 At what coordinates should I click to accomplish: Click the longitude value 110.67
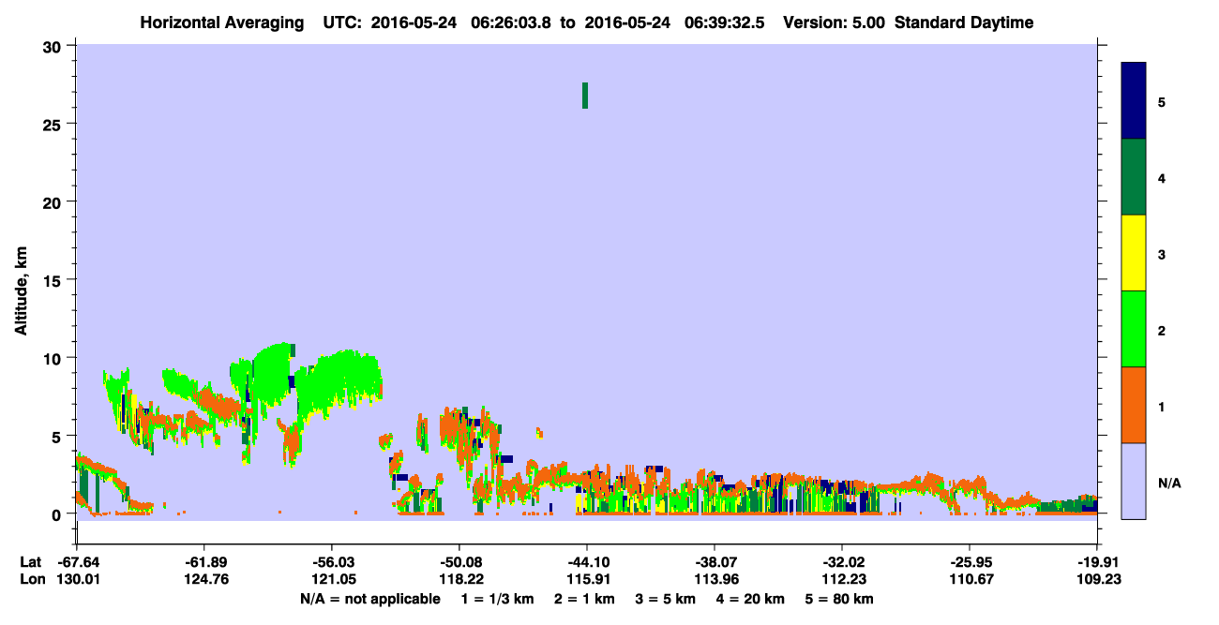[x=970, y=579]
